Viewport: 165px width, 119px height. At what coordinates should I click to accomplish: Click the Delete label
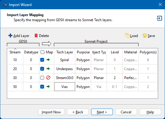click(44, 36)
